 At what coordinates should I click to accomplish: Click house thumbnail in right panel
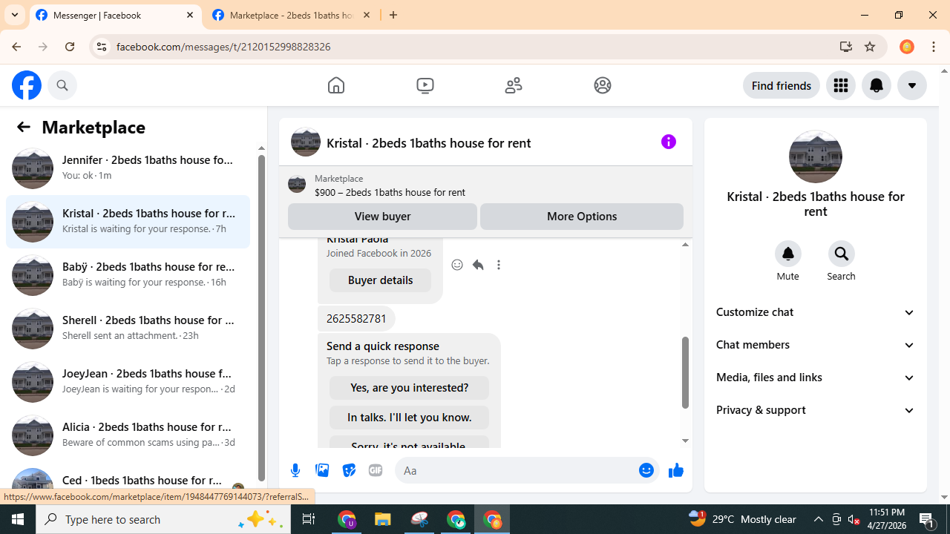[x=816, y=156]
